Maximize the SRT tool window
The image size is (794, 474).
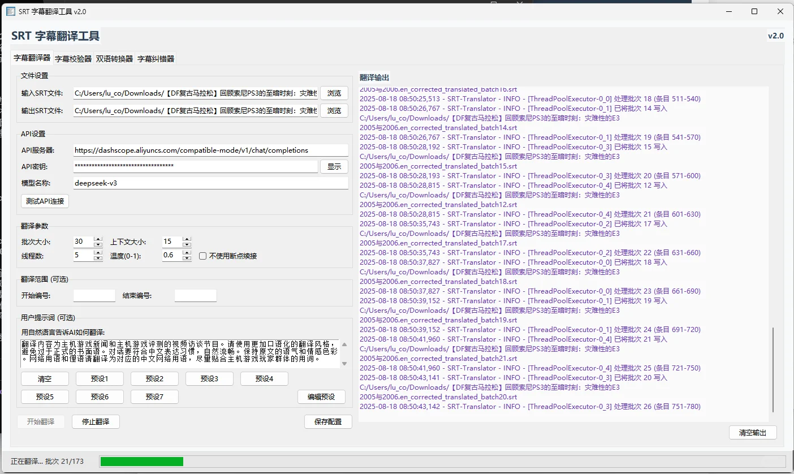(x=754, y=11)
